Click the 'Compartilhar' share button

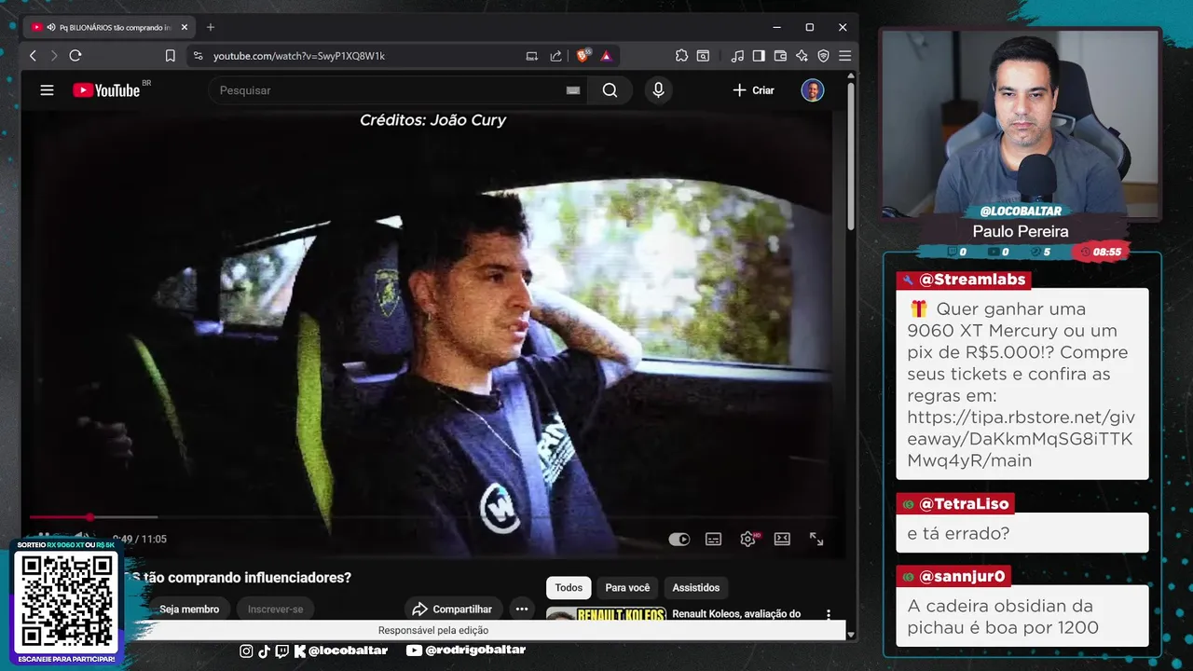[453, 609]
